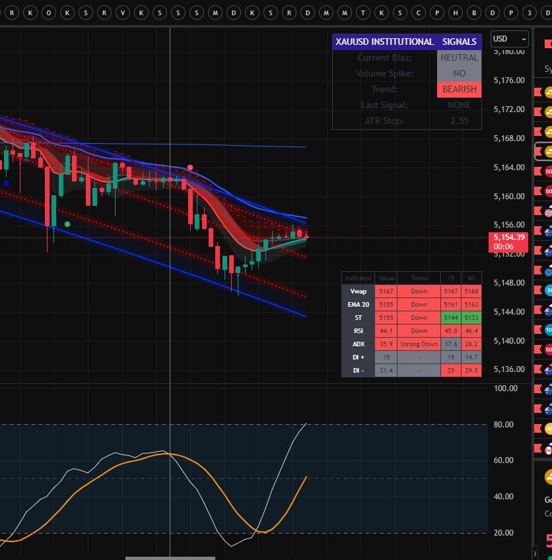552x560 pixels.
Task: Toggle the red flag beside Canada-flag symbol
Action: pos(538,449)
